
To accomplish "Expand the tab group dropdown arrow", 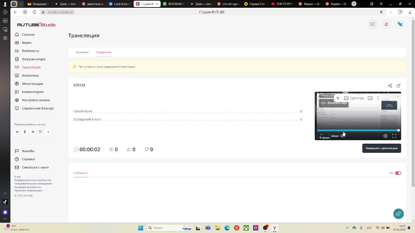I will [x=21, y=4].
